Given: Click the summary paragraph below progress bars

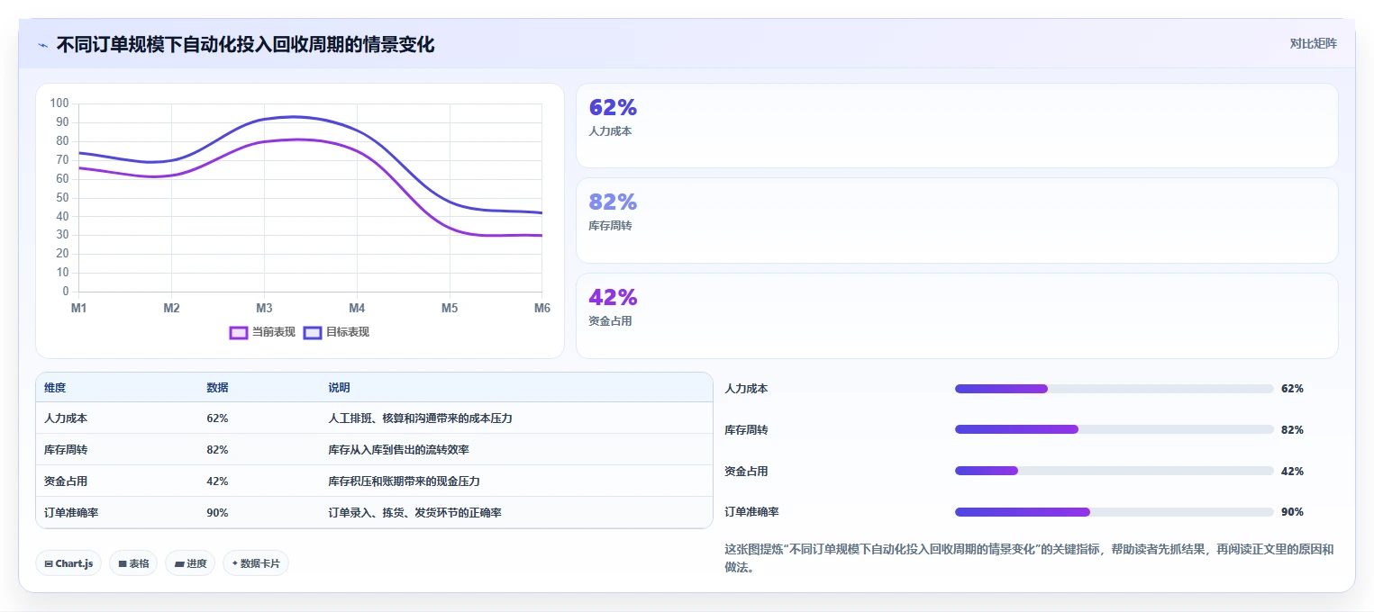Looking at the screenshot, I should [x=1029, y=558].
